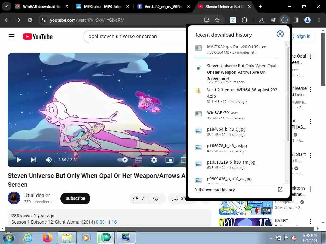This screenshot has width=326, height=244.
Task: Open the video settings gear
Action: [154, 160]
